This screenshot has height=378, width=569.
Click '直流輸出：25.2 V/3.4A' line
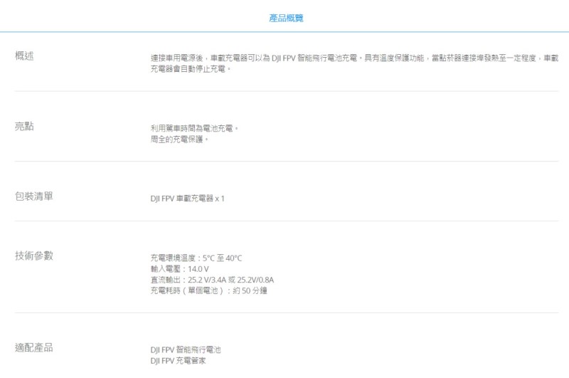212,280
